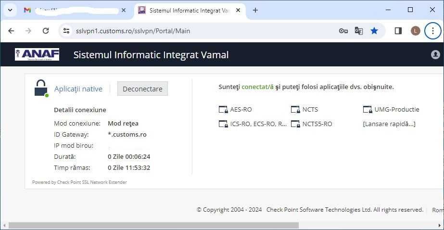Viewport: 444px width, 230px height.
Task: Open the translate page icon
Action: 359,31
